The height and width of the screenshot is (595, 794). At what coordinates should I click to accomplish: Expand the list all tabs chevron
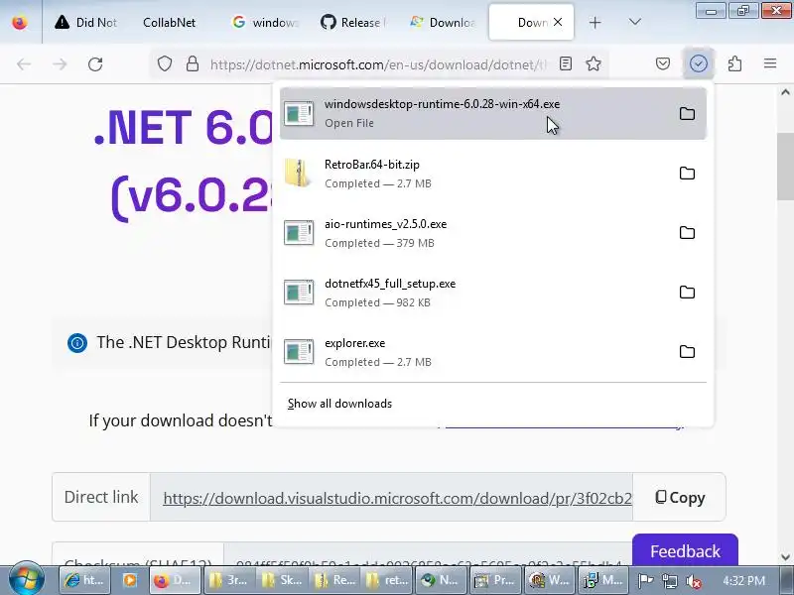[x=634, y=22]
